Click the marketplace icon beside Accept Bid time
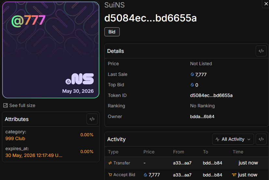 click(234, 175)
